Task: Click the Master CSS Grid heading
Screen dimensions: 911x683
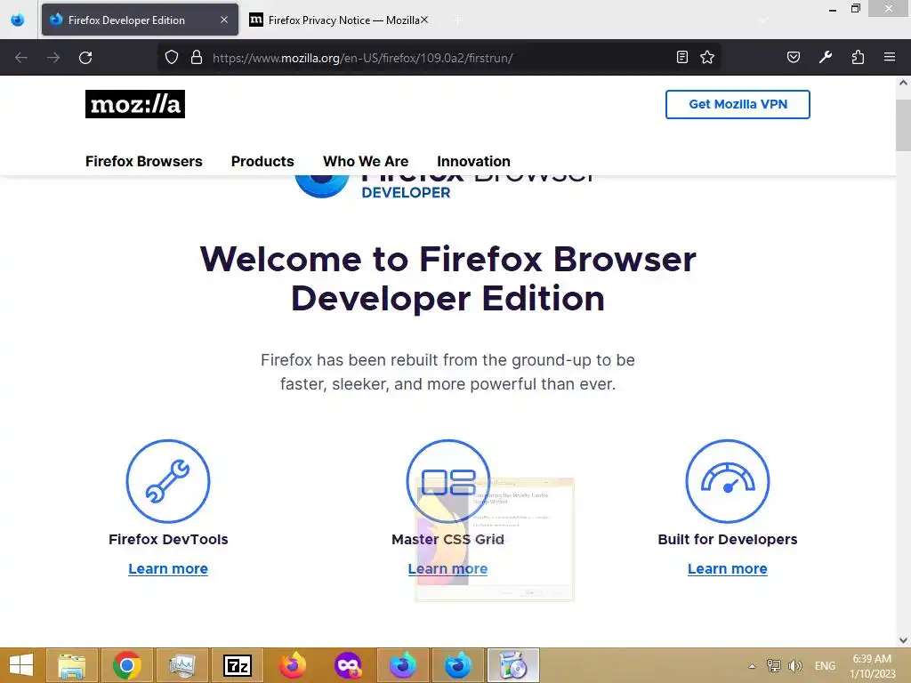Action: point(448,539)
